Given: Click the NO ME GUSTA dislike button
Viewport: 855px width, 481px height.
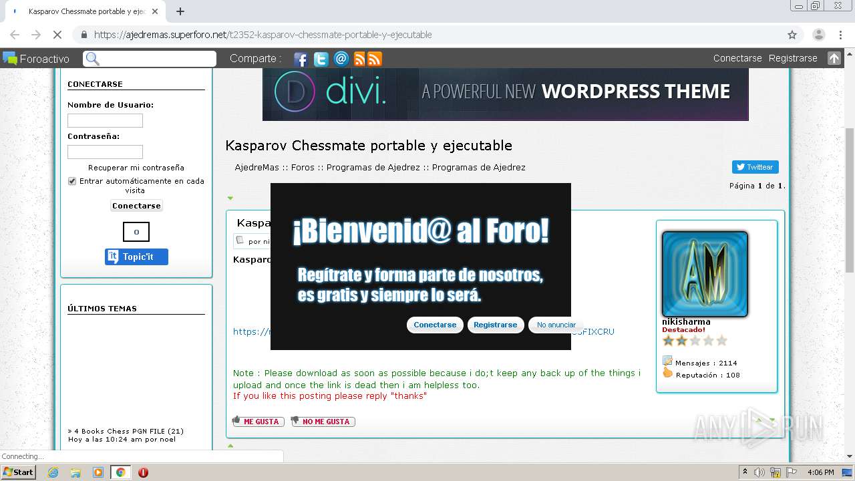Looking at the screenshot, I should (x=323, y=422).
